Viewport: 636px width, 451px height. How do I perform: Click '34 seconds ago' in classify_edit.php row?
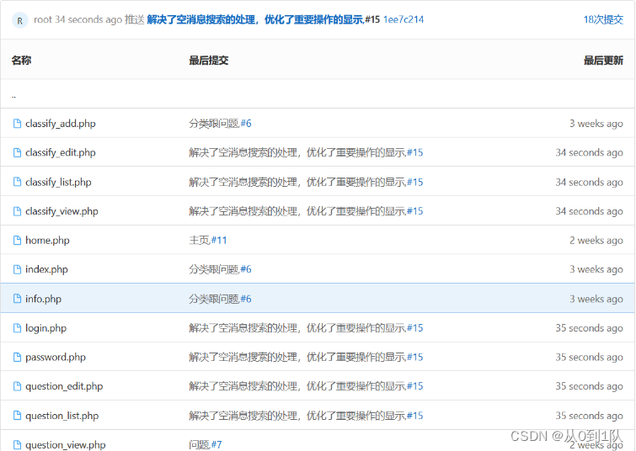click(x=590, y=153)
